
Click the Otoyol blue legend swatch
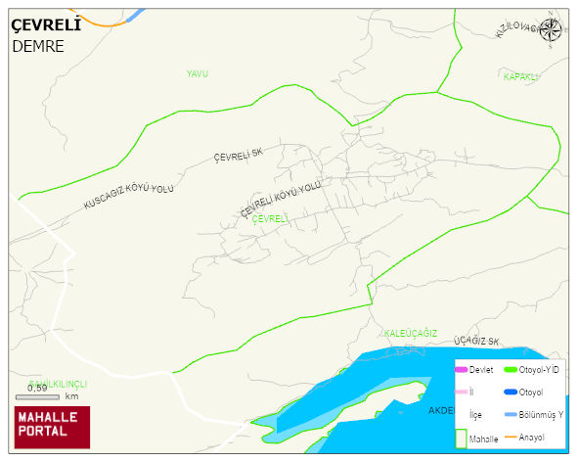(511, 392)
